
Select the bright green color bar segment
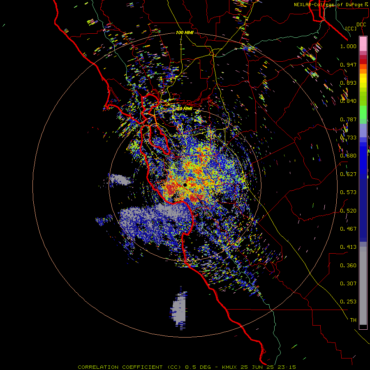click(363, 112)
